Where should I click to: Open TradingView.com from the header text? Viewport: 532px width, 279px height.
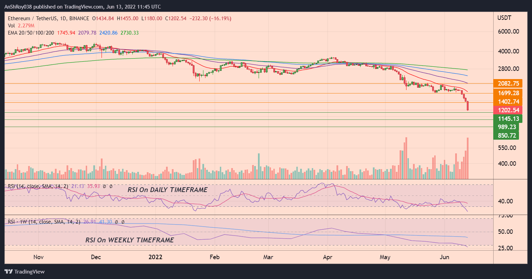[x=82, y=7]
